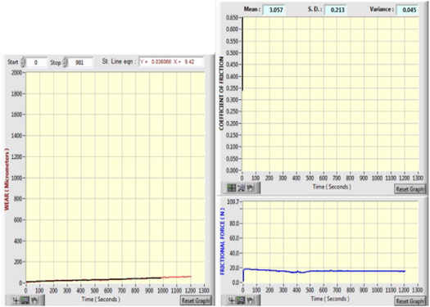Select cursor tool on Coefficient of Friction palette
The height and width of the screenshot is (307, 430).
click(x=232, y=187)
